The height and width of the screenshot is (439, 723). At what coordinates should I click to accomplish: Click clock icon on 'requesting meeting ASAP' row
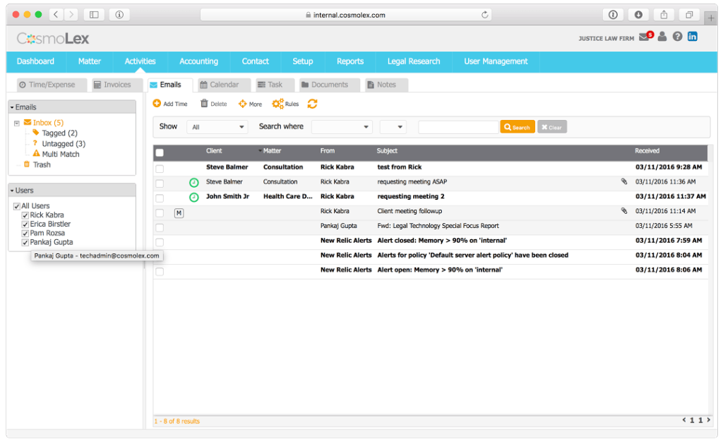tap(194, 183)
